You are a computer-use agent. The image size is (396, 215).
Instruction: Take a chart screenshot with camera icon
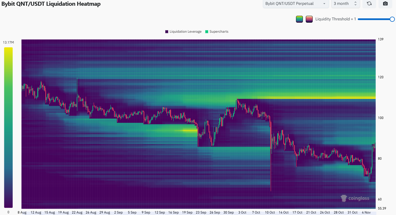tap(385, 4)
